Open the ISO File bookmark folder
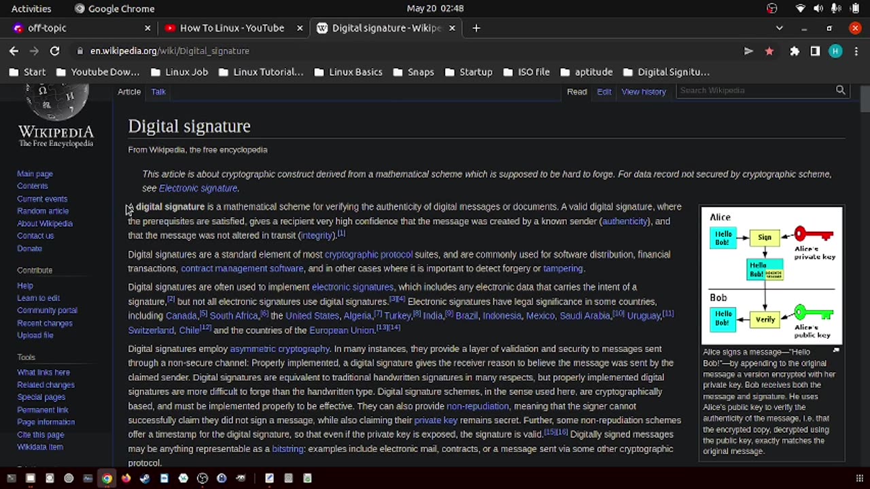Screen dimensions: 870x489 526,72
